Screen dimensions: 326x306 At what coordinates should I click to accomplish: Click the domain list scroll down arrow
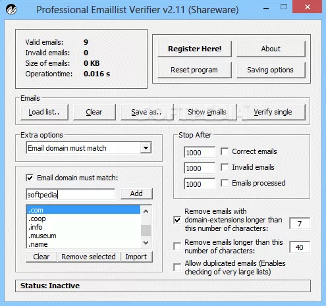click(x=146, y=242)
